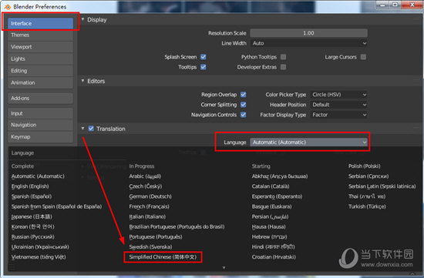Image resolution: width=424 pixels, height=278 pixels.
Task: Select Japanese language option
Action: [32, 216]
